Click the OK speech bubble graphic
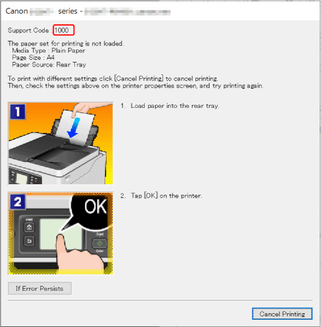321x327 pixels. [91, 213]
